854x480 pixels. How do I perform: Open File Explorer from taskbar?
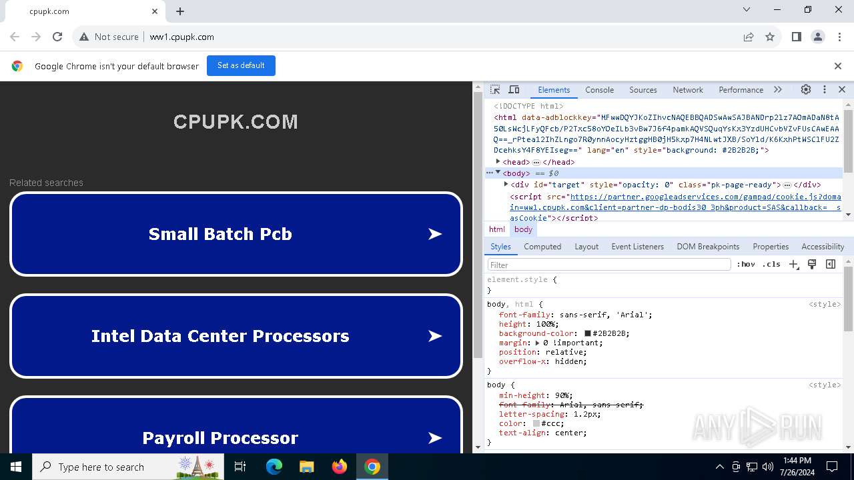coord(307,467)
